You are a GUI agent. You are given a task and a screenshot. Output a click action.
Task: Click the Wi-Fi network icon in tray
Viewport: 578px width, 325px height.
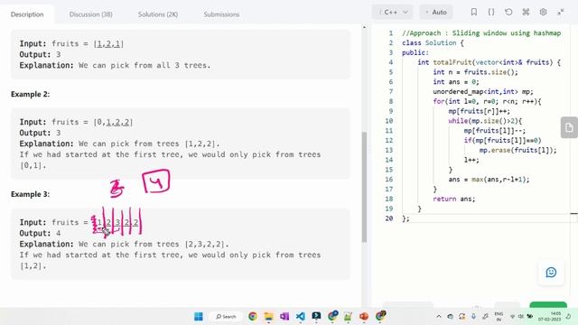coord(512,317)
